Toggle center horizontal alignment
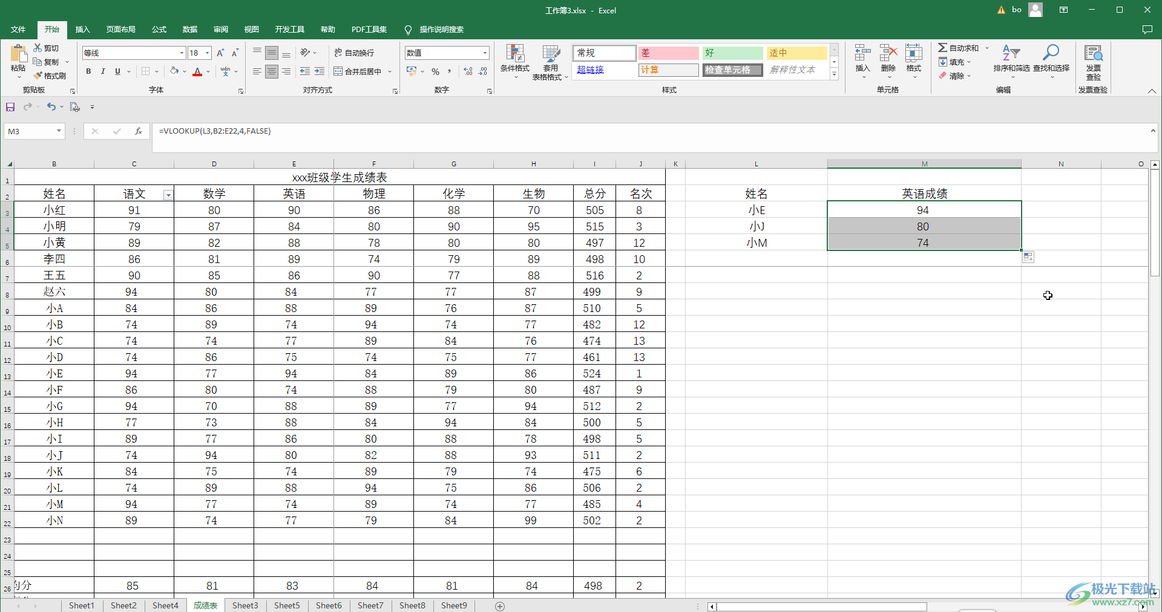Screen dimensions: 1162x612 272,71
